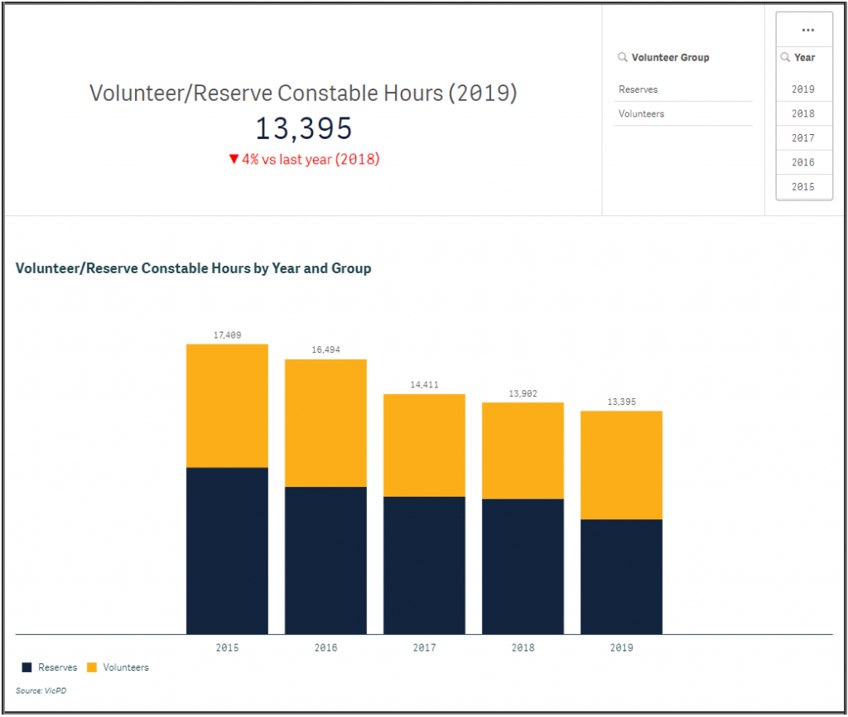Select Volunteers in Volunteer Group filter
This screenshot has width=848, height=717.
[641, 113]
